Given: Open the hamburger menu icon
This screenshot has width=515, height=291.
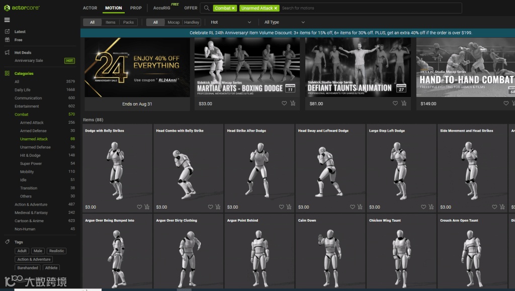Looking at the screenshot, I should coord(7,20).
